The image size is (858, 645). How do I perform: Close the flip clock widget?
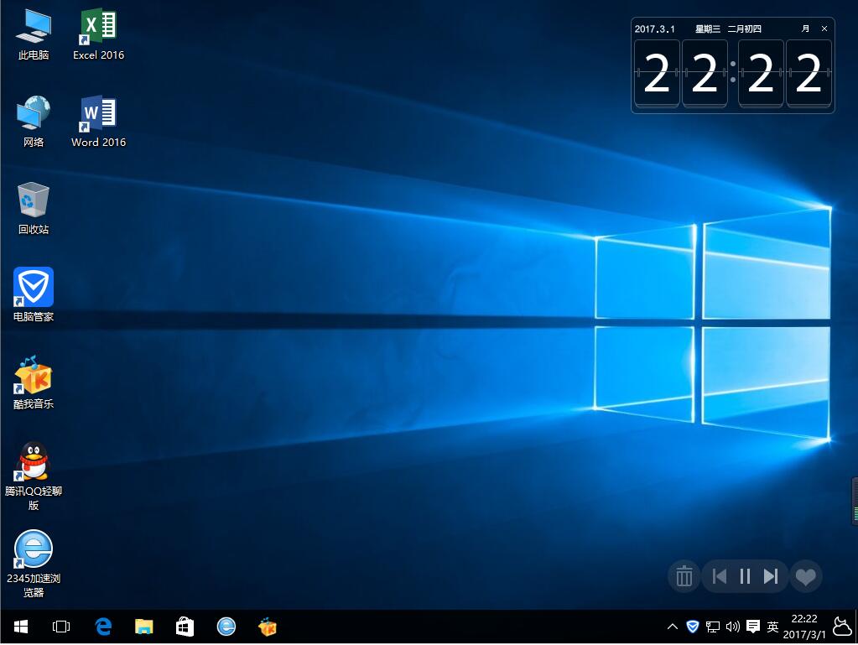(824, 29)
